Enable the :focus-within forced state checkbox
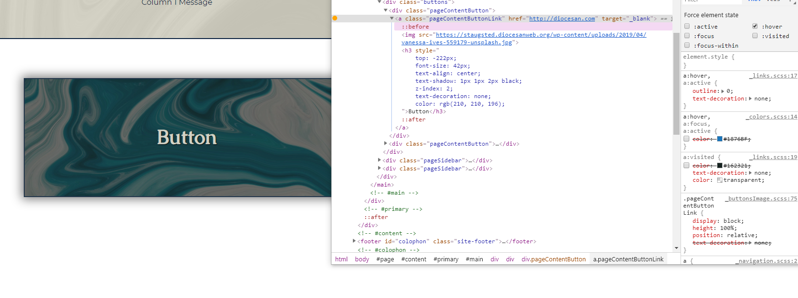 (x=687, y=45)
